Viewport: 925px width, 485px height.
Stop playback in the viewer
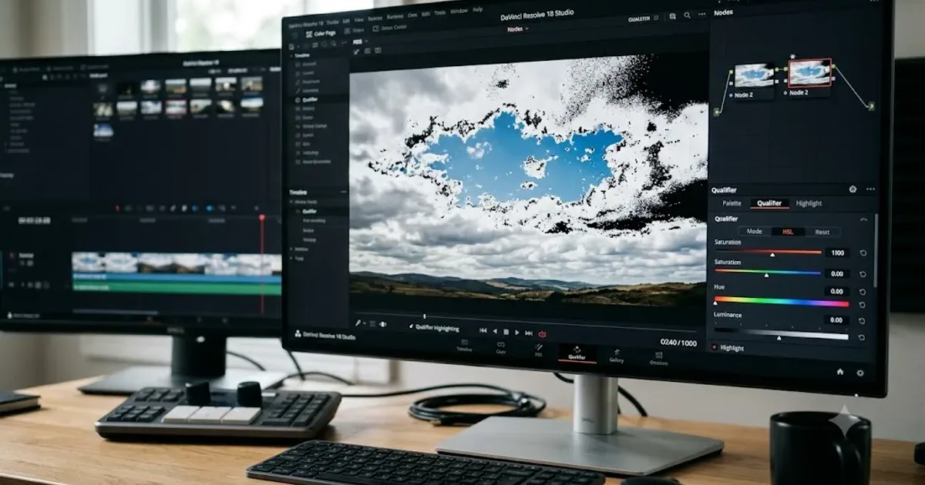(506, 331)
